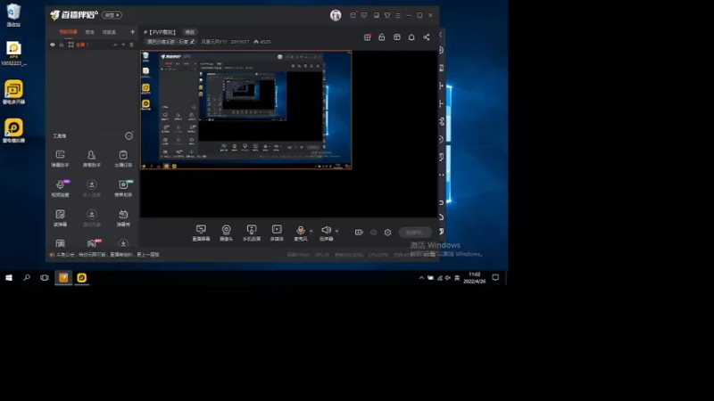Click the room number 2911617
The image size is (714, 401).
point(240,42)
